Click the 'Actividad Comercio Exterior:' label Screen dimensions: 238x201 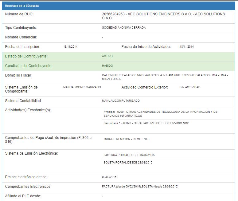pyautogui.click(x=145, y=87)
